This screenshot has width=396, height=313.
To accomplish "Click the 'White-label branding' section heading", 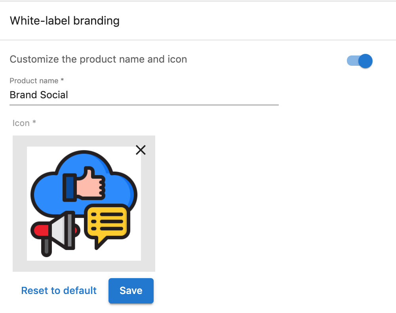I will [65, 21].
